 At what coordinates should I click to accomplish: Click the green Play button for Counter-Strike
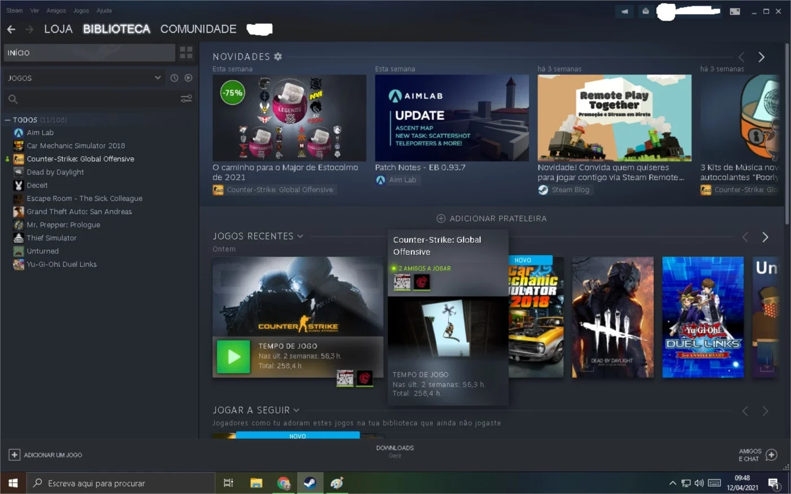point(233,357)
